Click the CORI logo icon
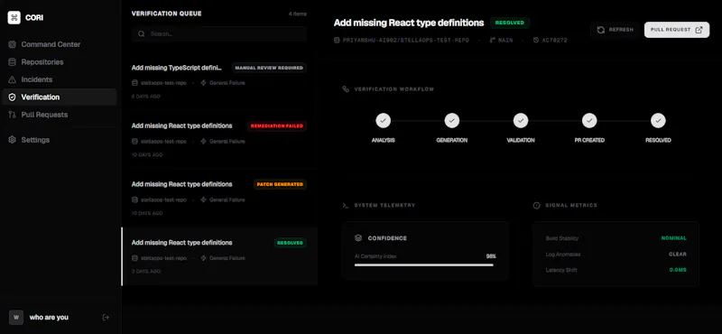Image resolution: width=722 pixels, height=334 pixels. [x=14, y=17]
